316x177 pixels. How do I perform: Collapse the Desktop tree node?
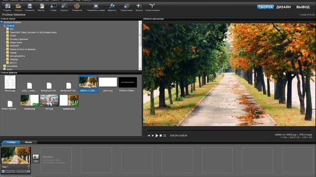click(2, 26)
